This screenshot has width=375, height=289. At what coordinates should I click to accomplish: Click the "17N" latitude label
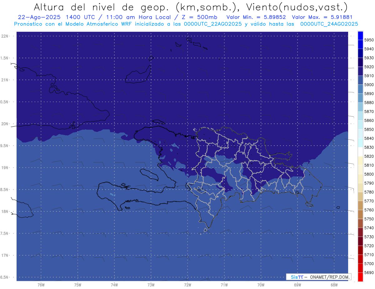pyautogui.click(x=5, y=255)
